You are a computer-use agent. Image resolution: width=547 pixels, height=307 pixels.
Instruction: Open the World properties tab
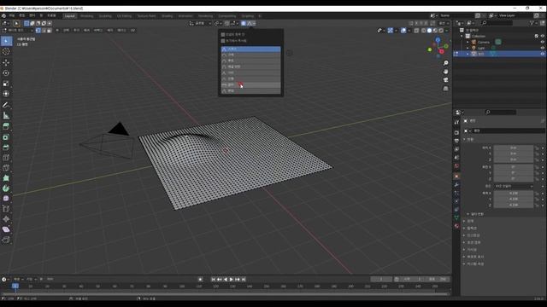tap(456, 166)
